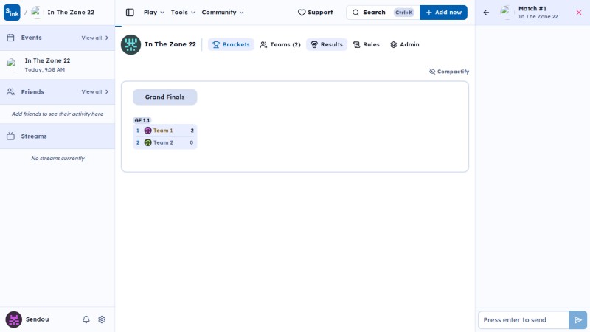590x332 pixels.
Task: Click the Sendou username text
Action: [x=38, y=319]
